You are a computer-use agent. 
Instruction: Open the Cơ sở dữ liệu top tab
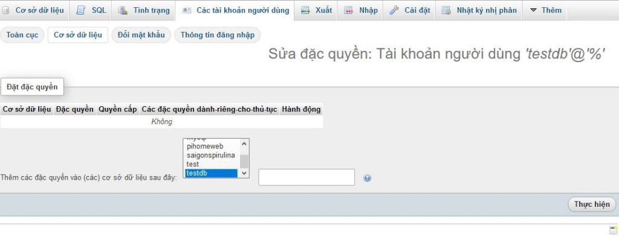pyautogui.click(x=34, y=10)
